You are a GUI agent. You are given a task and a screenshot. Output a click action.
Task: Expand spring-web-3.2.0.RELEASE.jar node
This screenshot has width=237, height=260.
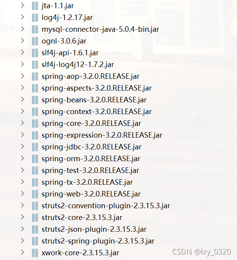[22, 194]
